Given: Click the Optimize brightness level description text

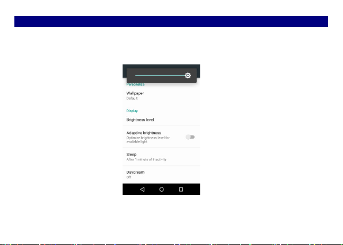Looking at the screenshot, I should pyautogui.click(x=148, y=140).
